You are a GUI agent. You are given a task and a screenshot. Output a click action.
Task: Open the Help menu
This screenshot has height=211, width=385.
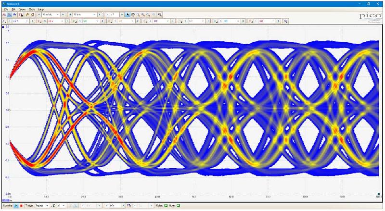coord(41,9)
